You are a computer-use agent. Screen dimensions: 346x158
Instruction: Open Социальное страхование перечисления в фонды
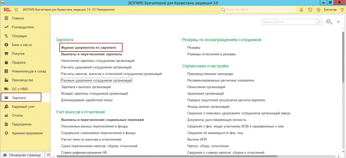[98, 133]
